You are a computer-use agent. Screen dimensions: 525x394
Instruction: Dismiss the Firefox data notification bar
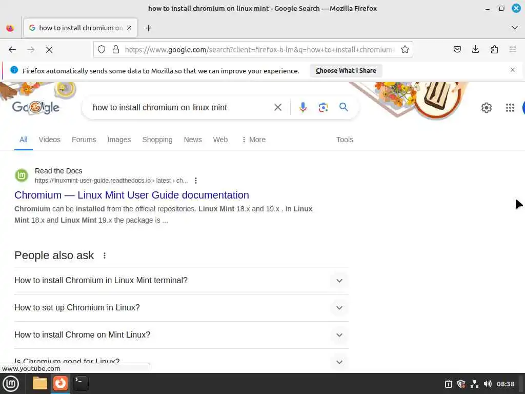(x=513, y=70)
